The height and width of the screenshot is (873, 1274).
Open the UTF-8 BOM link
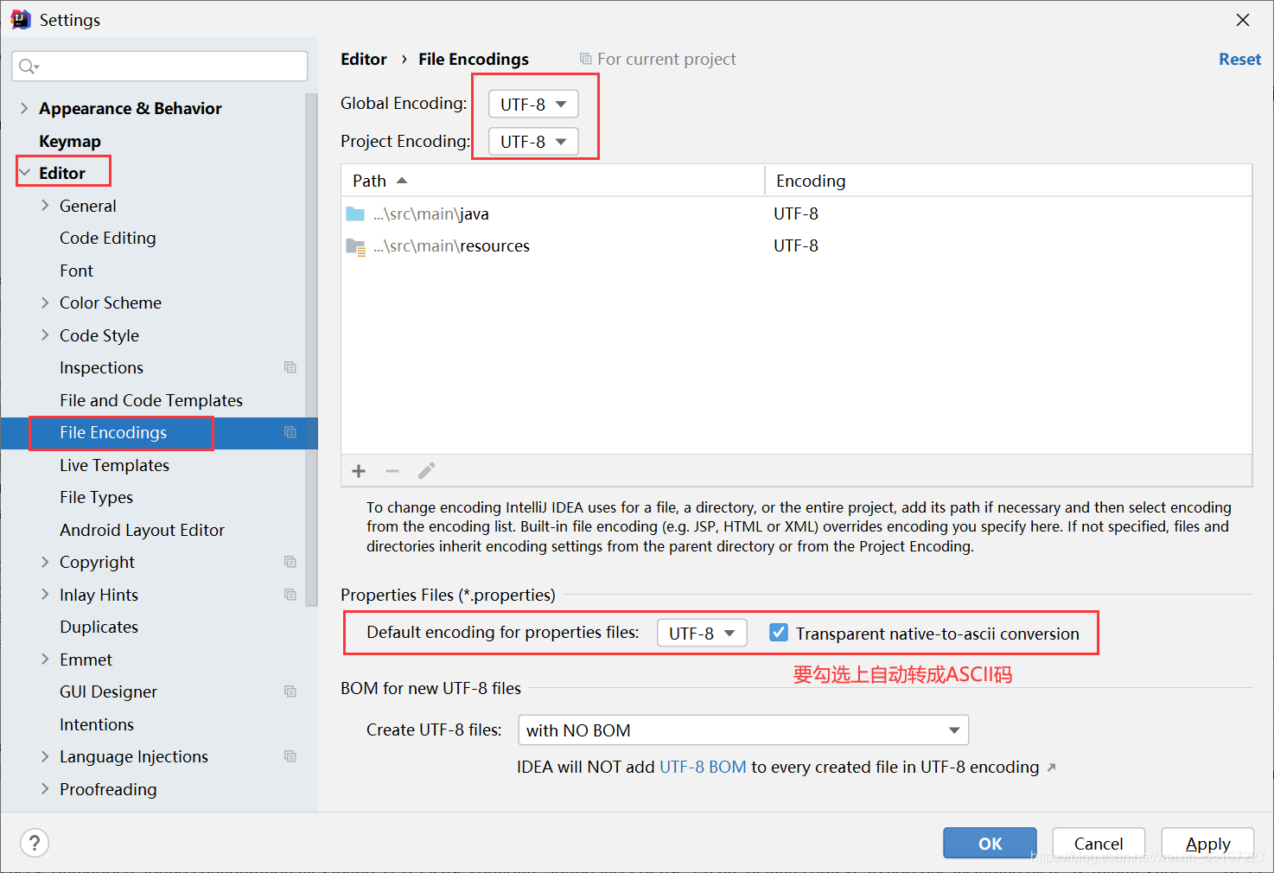(x=703, y=767)
